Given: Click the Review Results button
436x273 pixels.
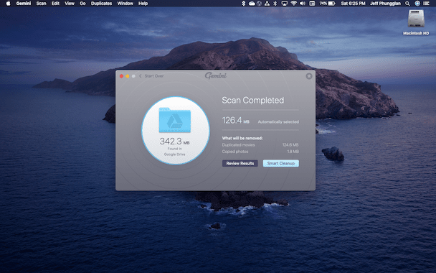Looking at the screenshot, I should 240,163.
